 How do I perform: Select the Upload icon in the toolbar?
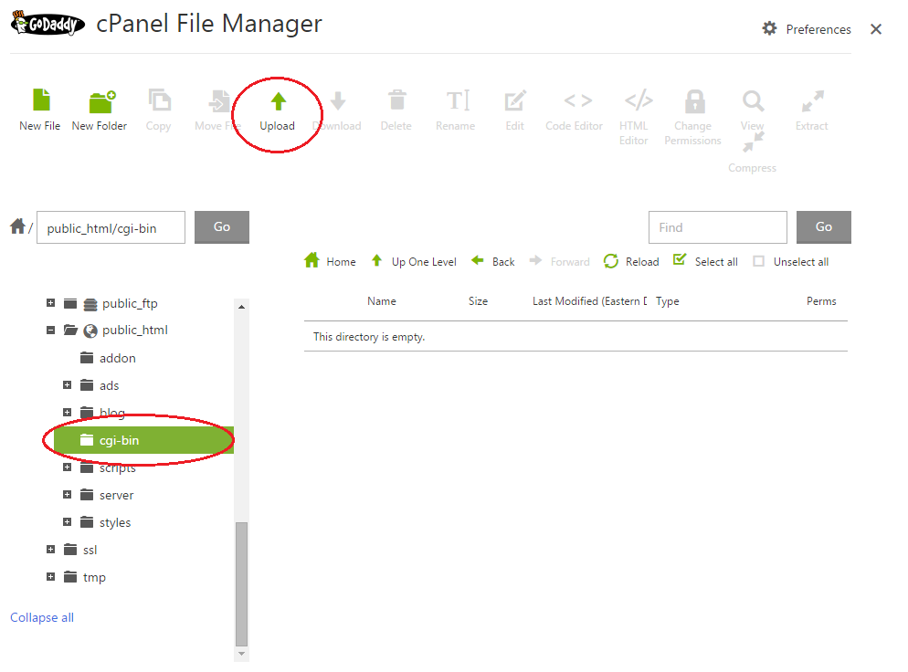tap(277, 109)
